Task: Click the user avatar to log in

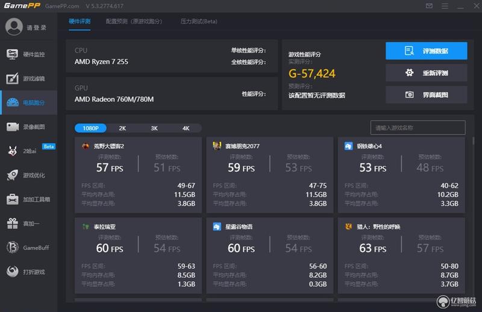Action: click(x=14, y=27)
